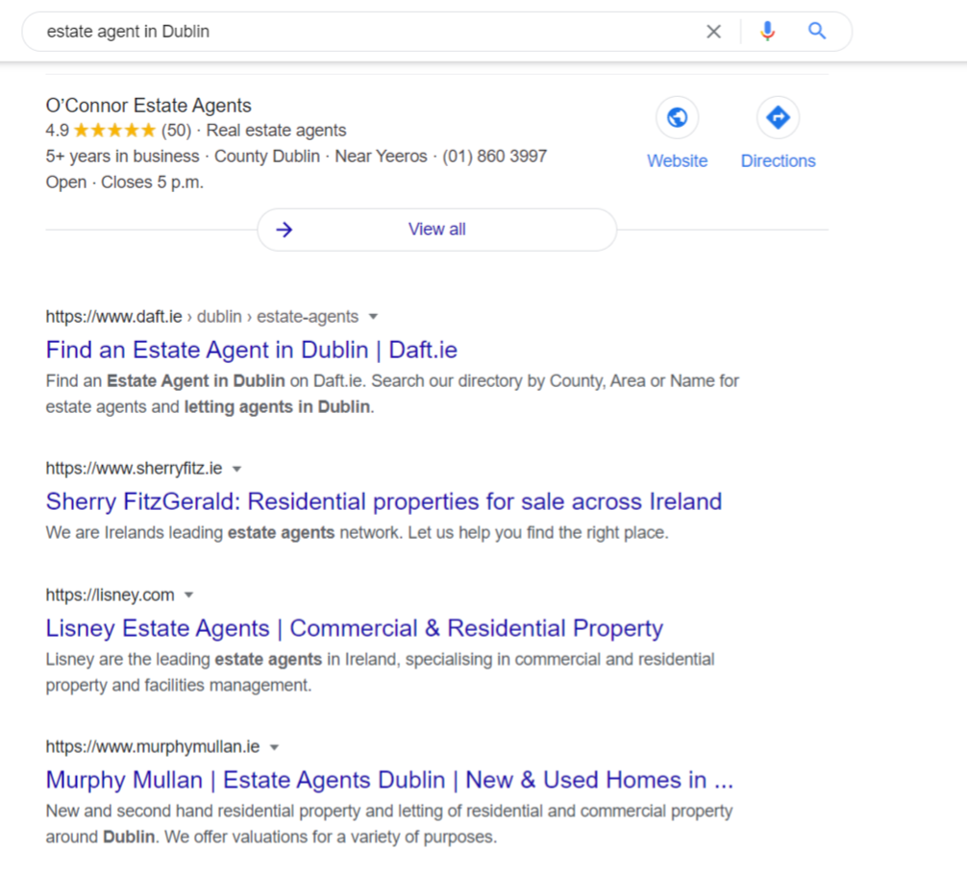Expand the dropdown arrow beside sherryfitz.ie URL
Viewport: 968px width, 876px height.
tap(236, 469)
